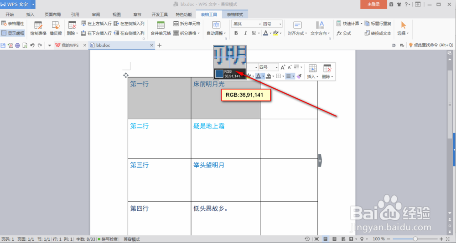Open the 开发工具 (Developer) tab
The height and width of the screenshot is (243, 456).
(160, 14)
